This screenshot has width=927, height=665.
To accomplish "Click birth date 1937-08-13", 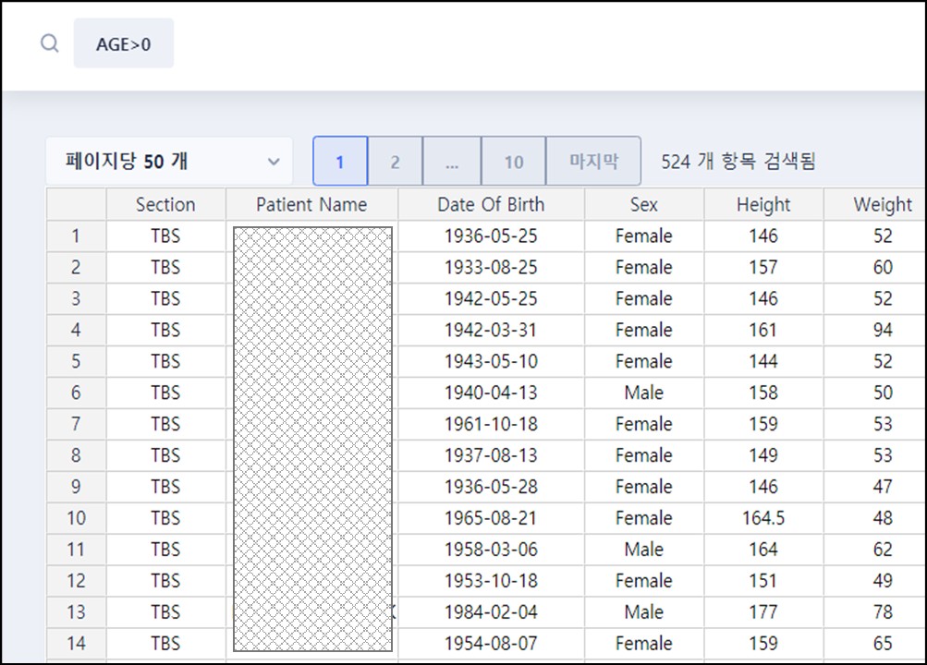I will click(x=491, y=455).
